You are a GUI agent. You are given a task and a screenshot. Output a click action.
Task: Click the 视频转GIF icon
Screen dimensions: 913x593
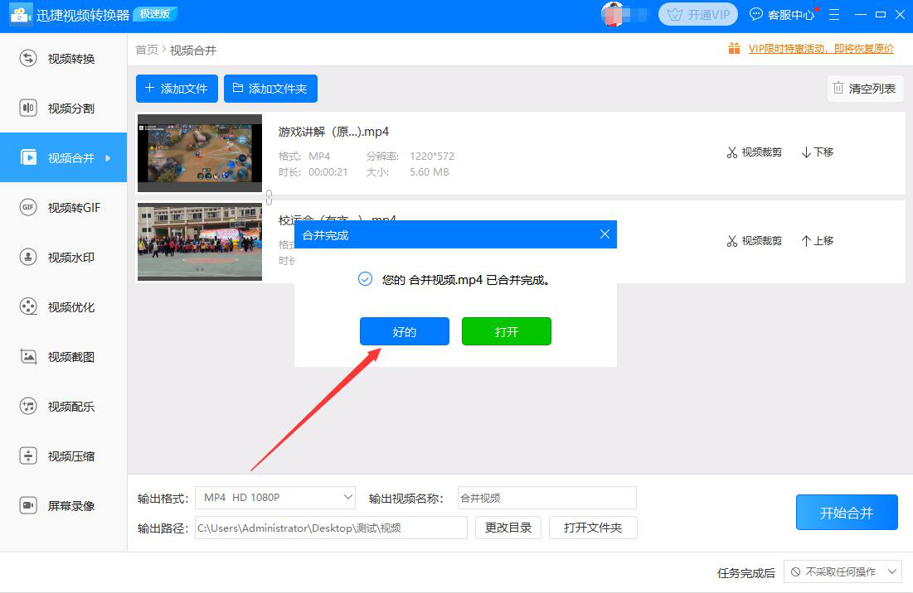(x=28, y=207)
